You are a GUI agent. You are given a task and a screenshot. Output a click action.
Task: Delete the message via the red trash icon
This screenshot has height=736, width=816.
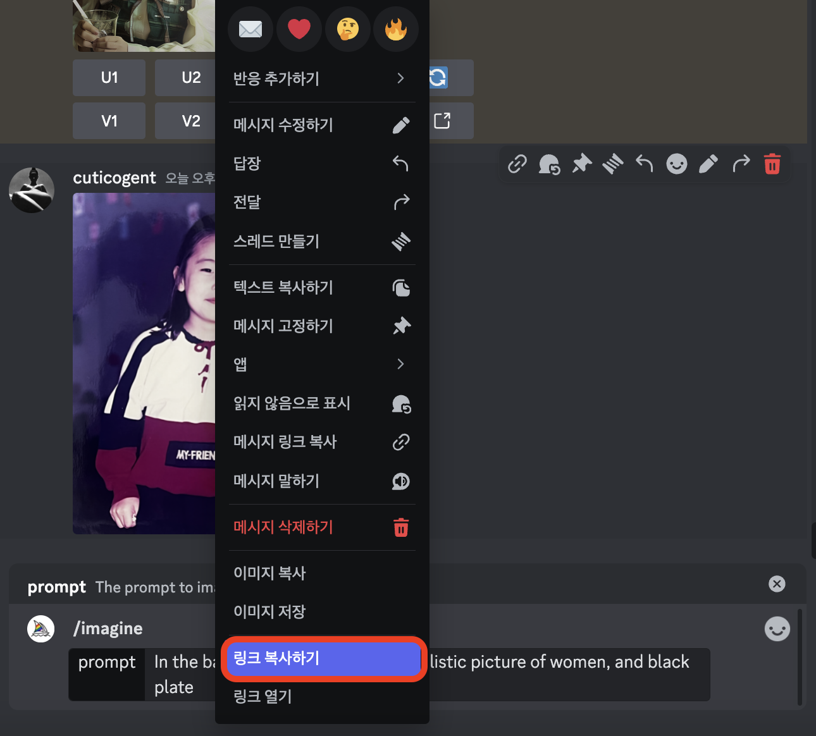click(x=772, y=164)
